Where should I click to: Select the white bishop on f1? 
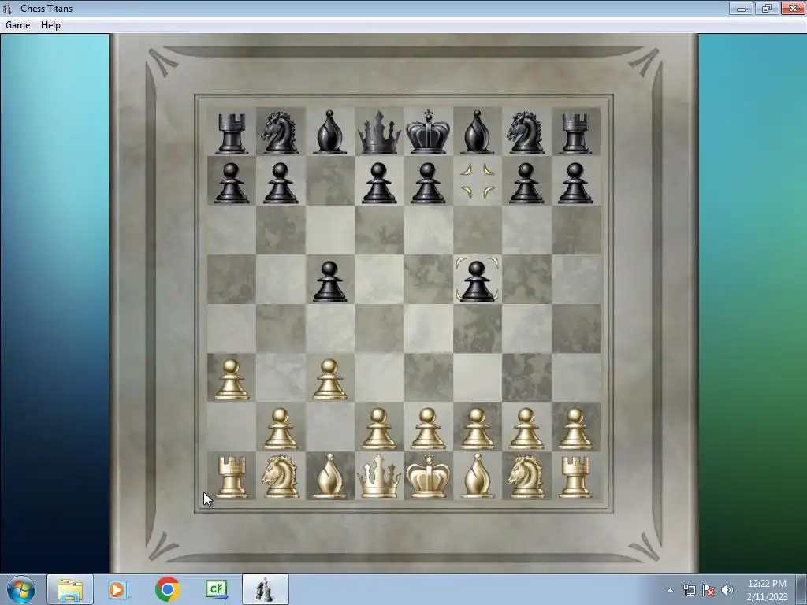tap(477, 476)
